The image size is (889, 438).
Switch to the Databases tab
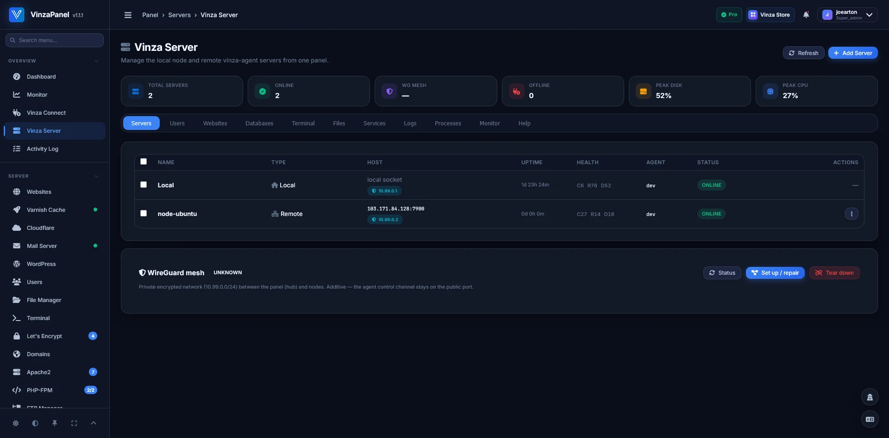point(259,123)
